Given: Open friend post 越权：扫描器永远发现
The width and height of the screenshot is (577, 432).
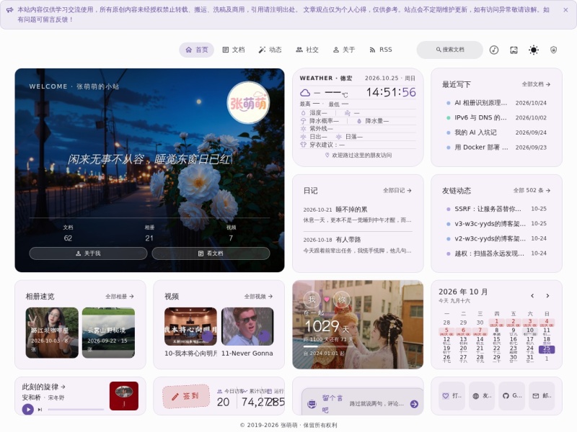Looking at the screenshot, I should click(496, 253).
